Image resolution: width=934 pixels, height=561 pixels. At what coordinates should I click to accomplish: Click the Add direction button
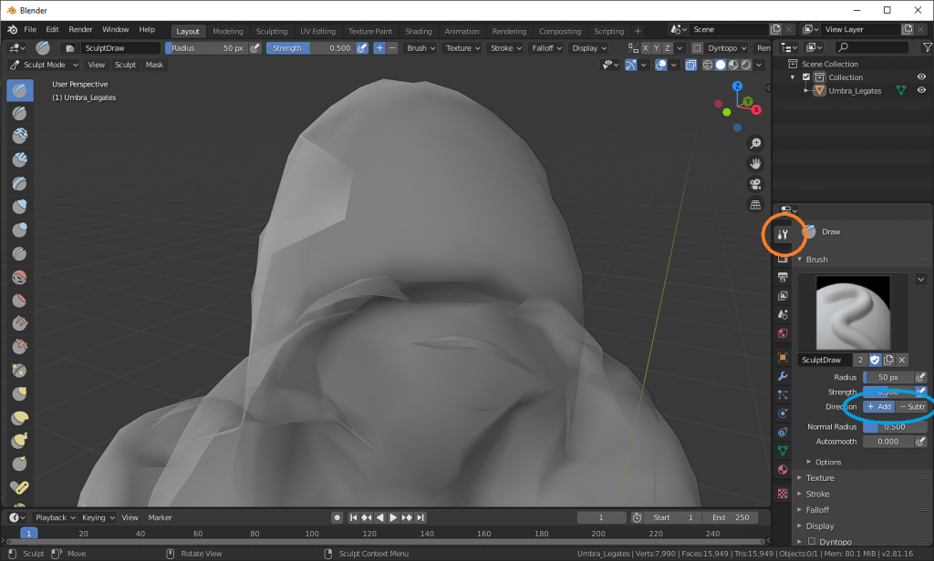tap(878, 406)
